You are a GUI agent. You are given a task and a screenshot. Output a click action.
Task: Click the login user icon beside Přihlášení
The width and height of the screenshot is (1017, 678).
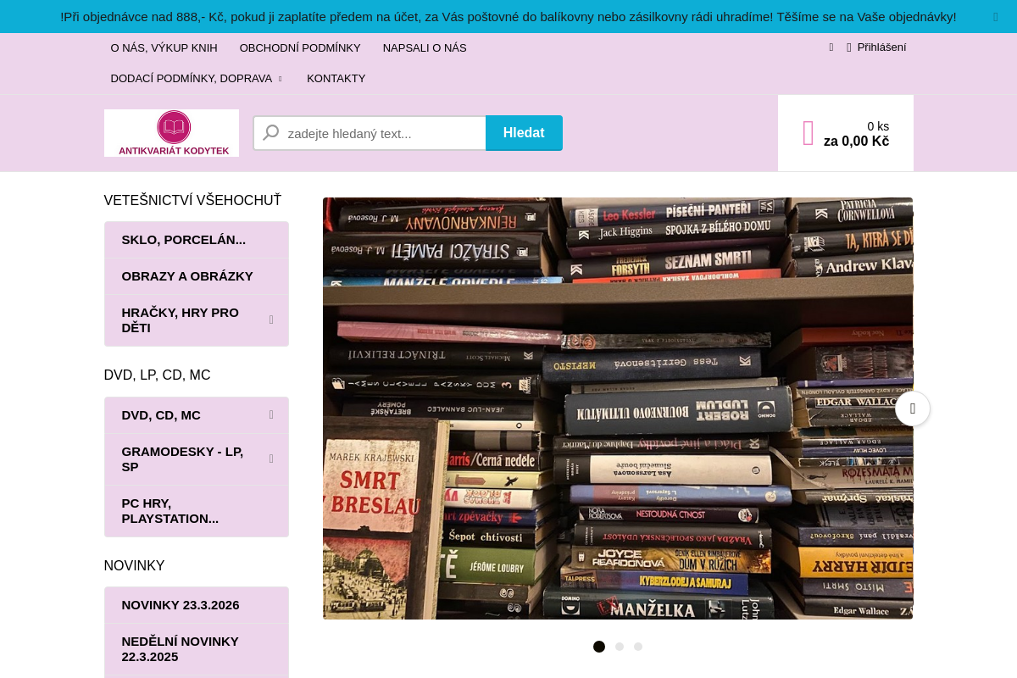pyautogui.click(x=849, y=47)
